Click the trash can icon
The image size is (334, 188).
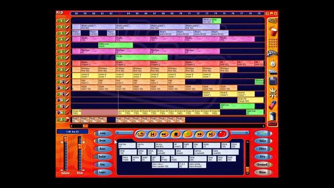(273, 116)
